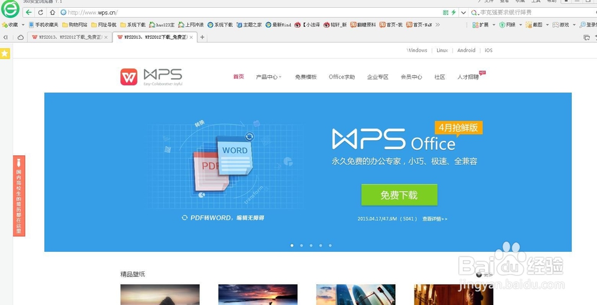Screen dimensions: 597x305
Task: Click the restore tabs icon at tab bar end
Action: [587, 38]
